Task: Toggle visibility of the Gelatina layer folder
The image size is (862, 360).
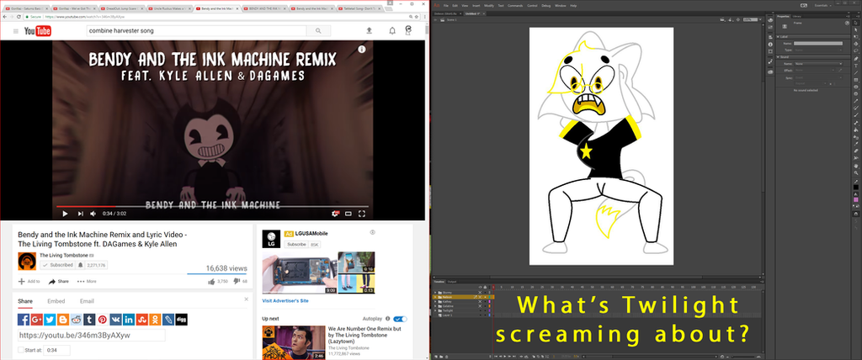Action: pos(480,306)
